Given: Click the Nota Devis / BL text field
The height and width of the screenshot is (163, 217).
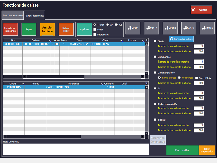Looking at the screenshot, I should (x=76, y=149).
